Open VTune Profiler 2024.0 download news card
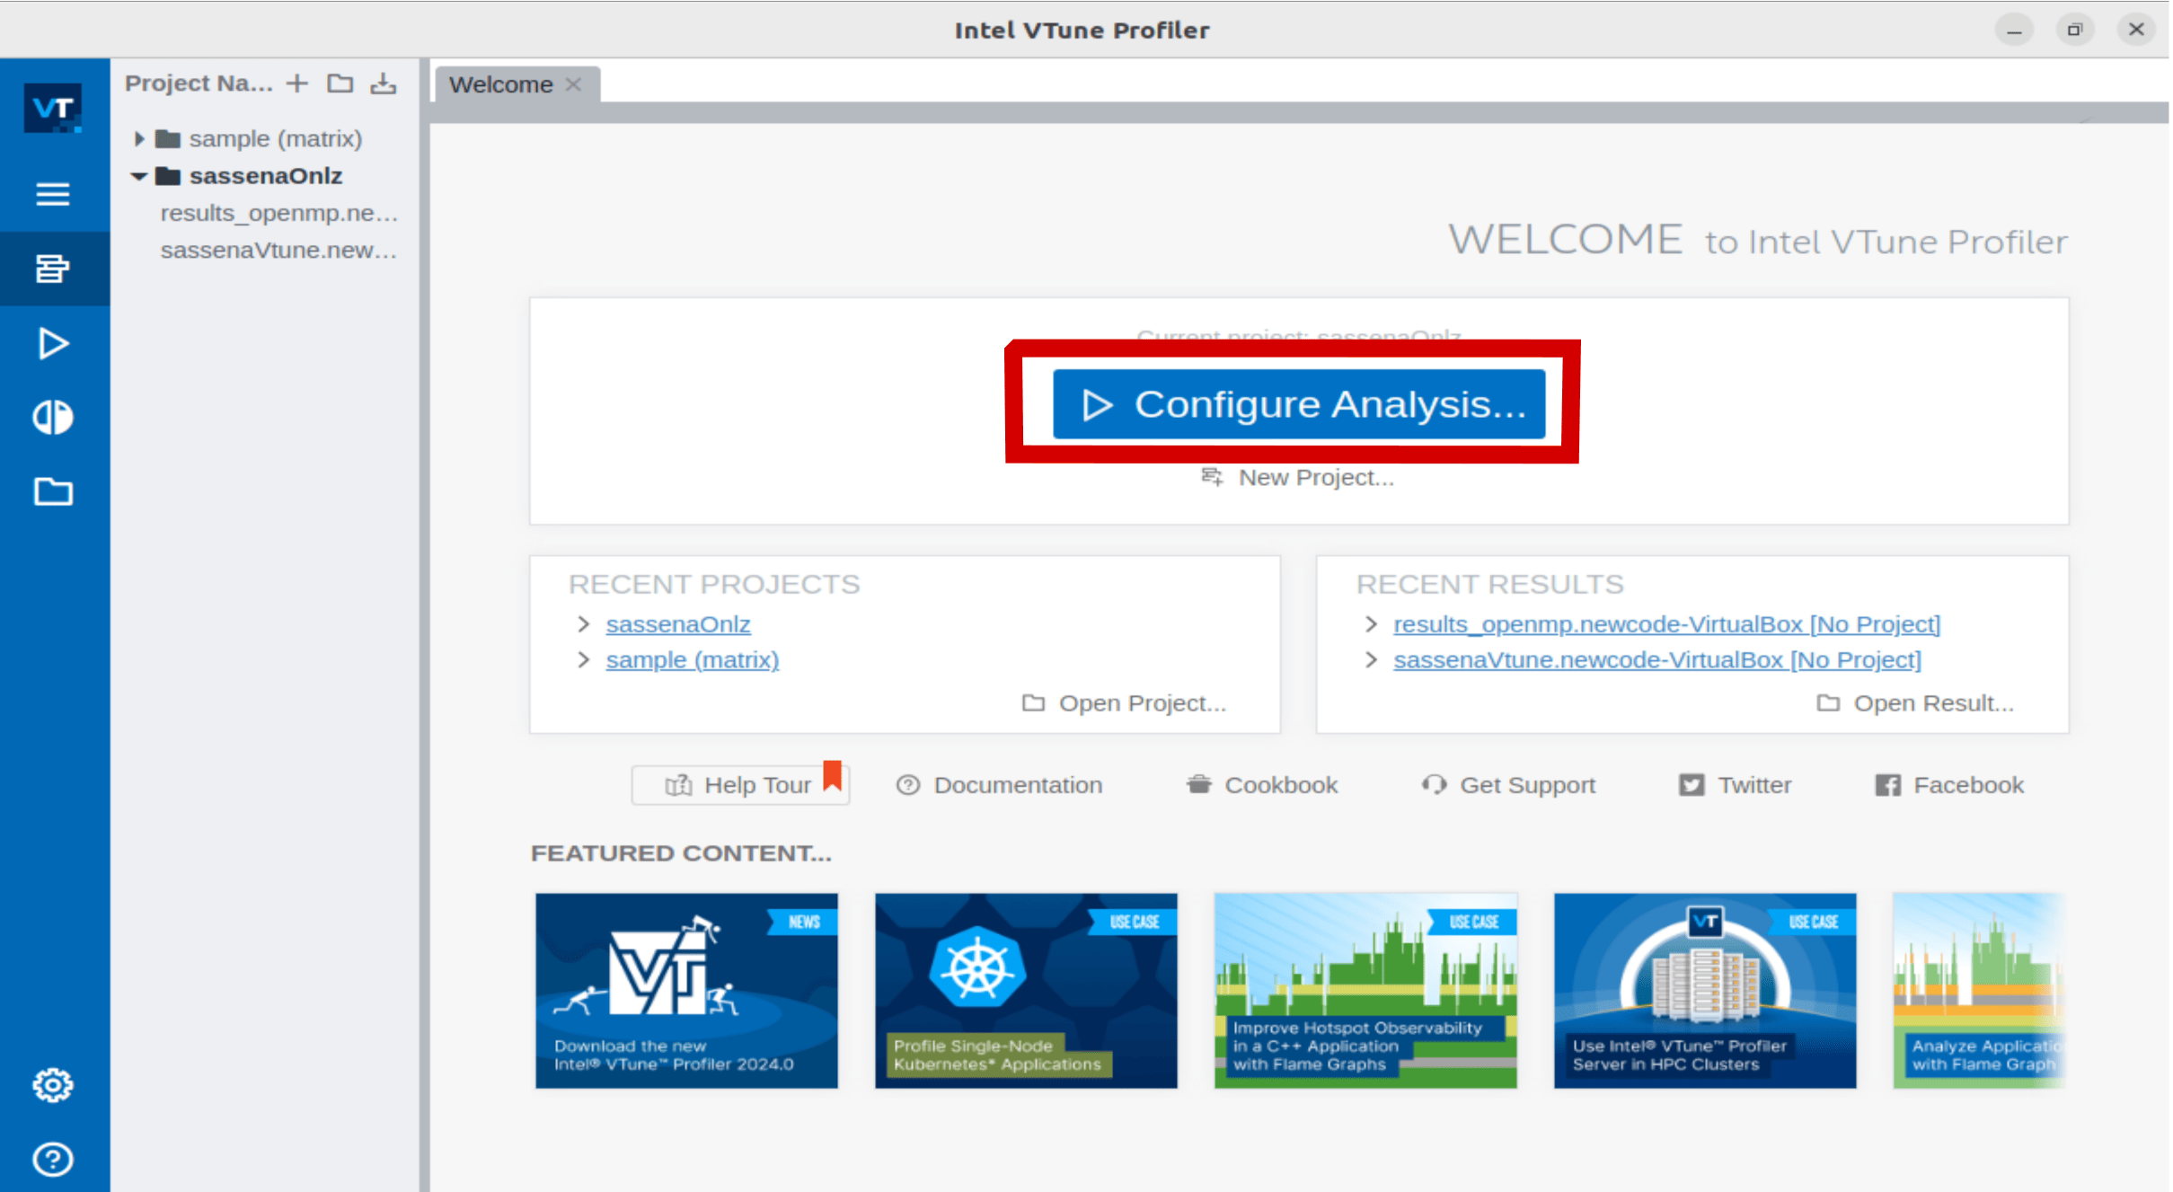This screenshot has width=2173, height=1192. [686, 990]
